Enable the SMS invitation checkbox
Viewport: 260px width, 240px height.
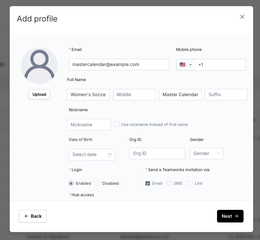coord(169,183)
